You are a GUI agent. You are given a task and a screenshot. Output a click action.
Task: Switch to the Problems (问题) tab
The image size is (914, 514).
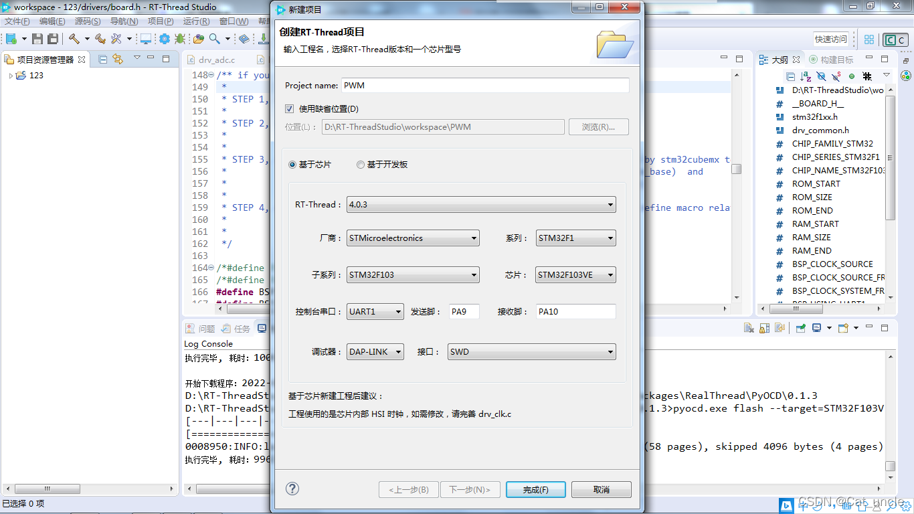201,329
